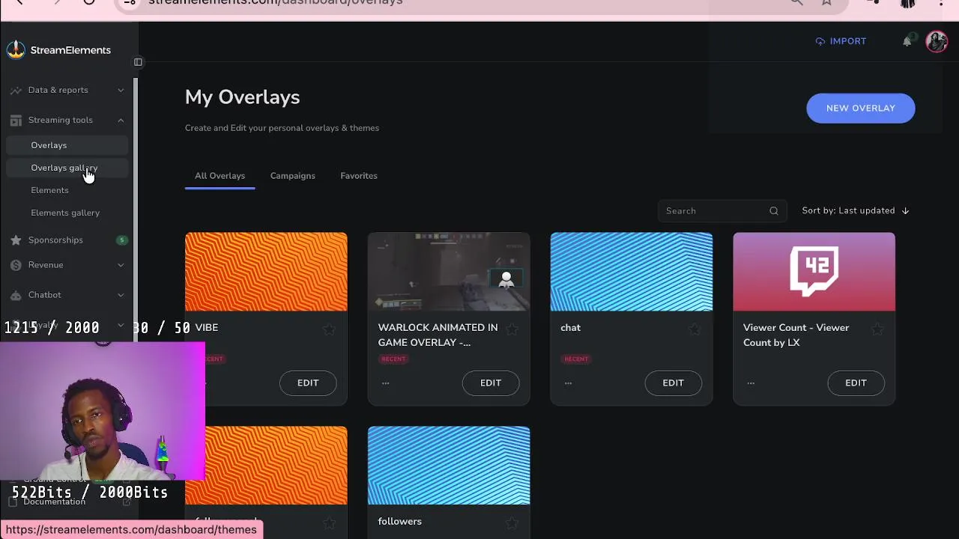The image size is (959, 539).
Task: Click the NEW OVERLAY button
Action: pos(861,109)
